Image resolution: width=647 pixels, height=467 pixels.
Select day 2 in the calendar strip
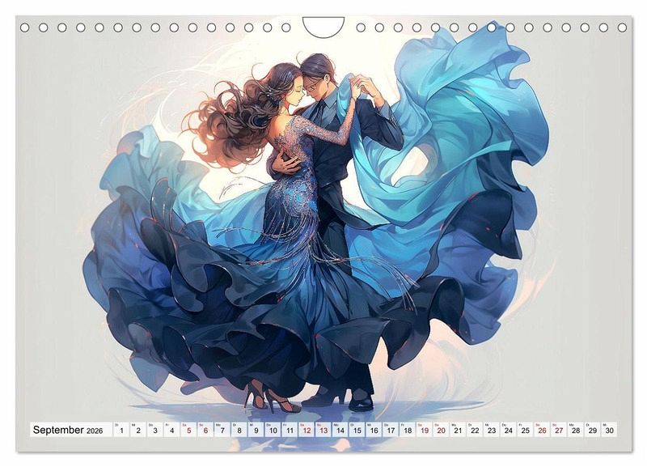(138, 430)
